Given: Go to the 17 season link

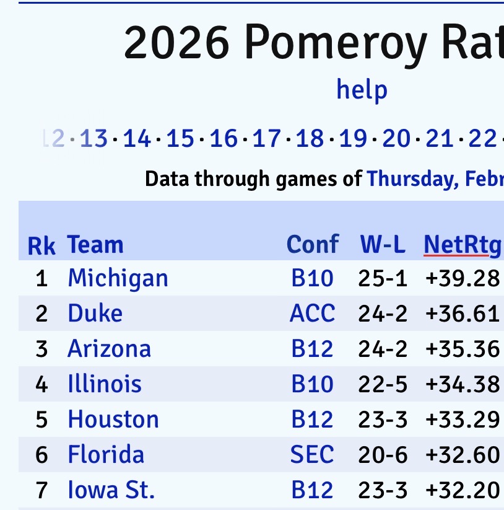Looking at the screenshot, I should (x=267, y=139).
